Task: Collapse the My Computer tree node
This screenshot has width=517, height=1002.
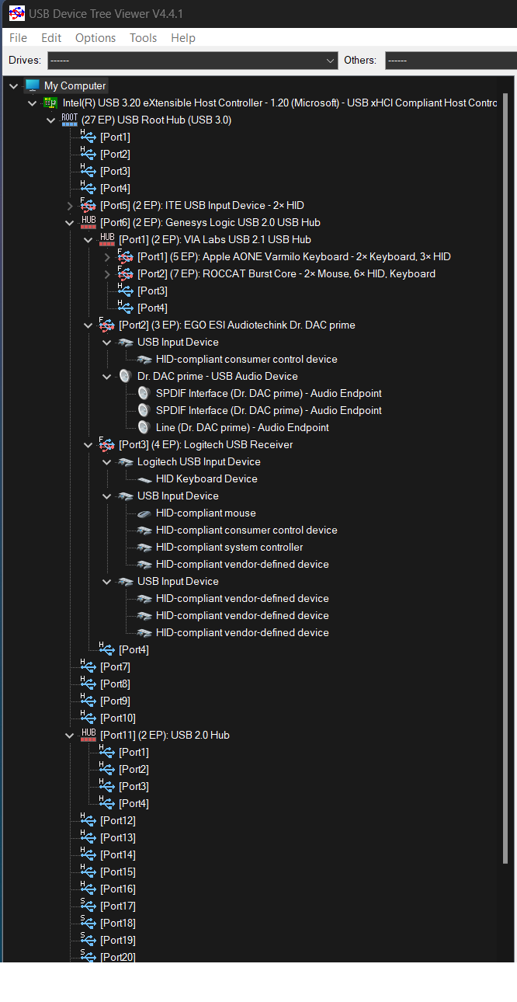Action: click(x=14, y=85)
